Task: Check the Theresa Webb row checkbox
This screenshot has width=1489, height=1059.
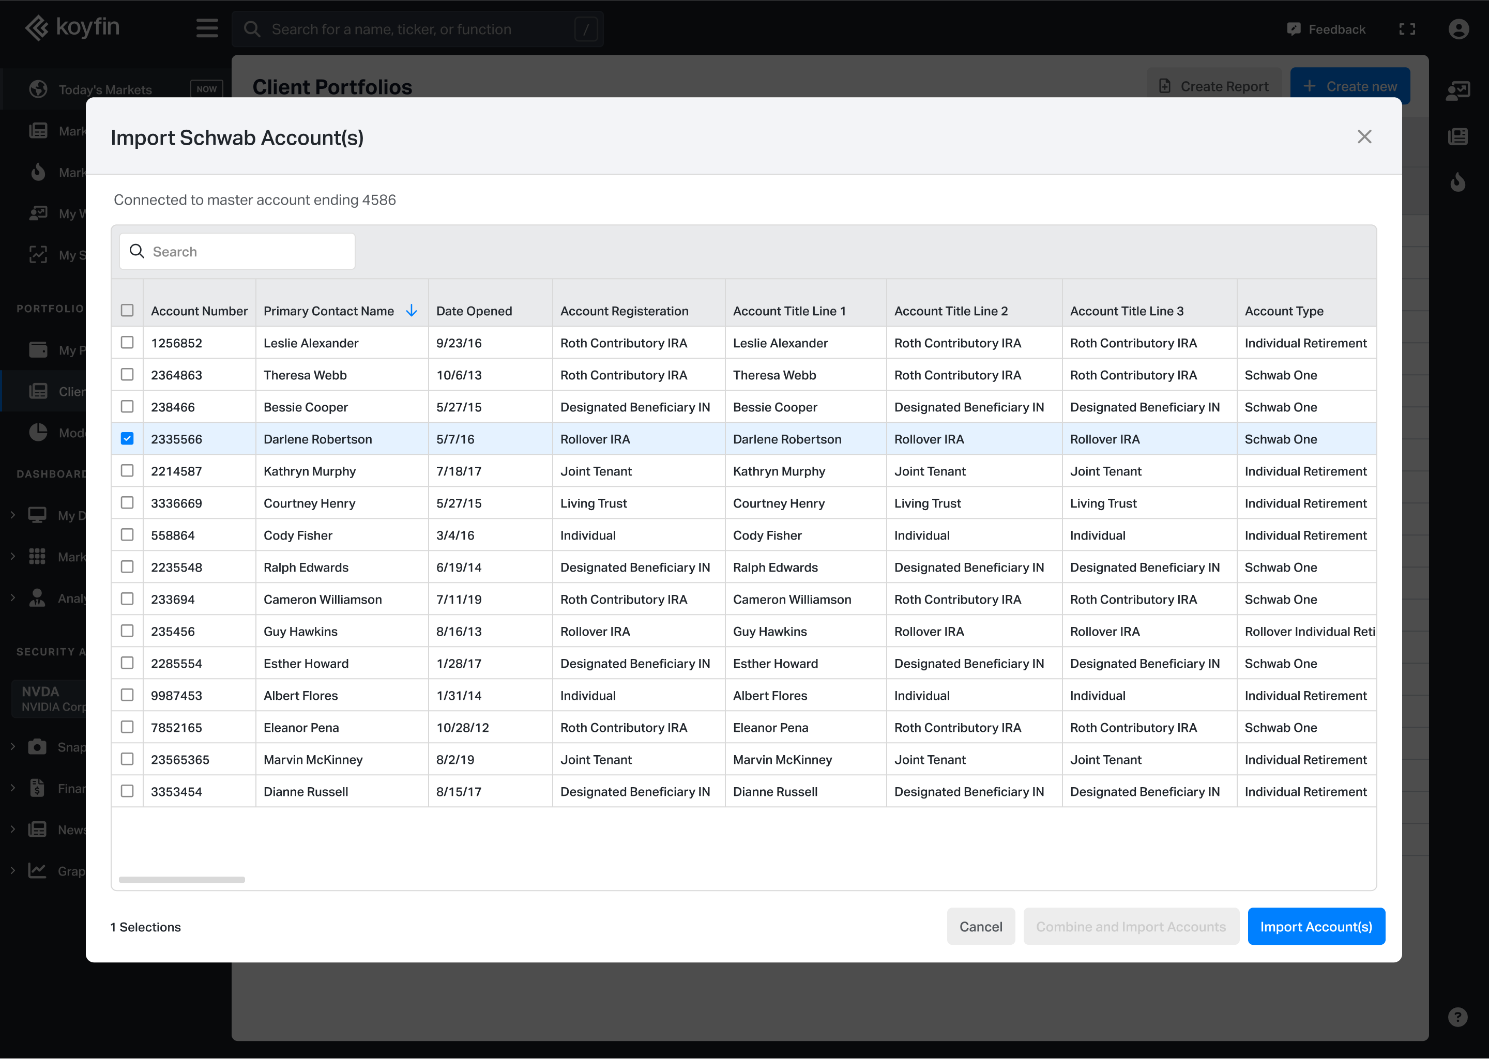Action: click(x=127, y=374)
